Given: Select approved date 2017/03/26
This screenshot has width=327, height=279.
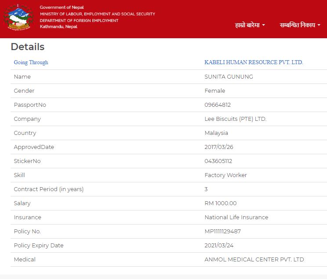Looking at the screenshot, I should (x=219, y=147).
